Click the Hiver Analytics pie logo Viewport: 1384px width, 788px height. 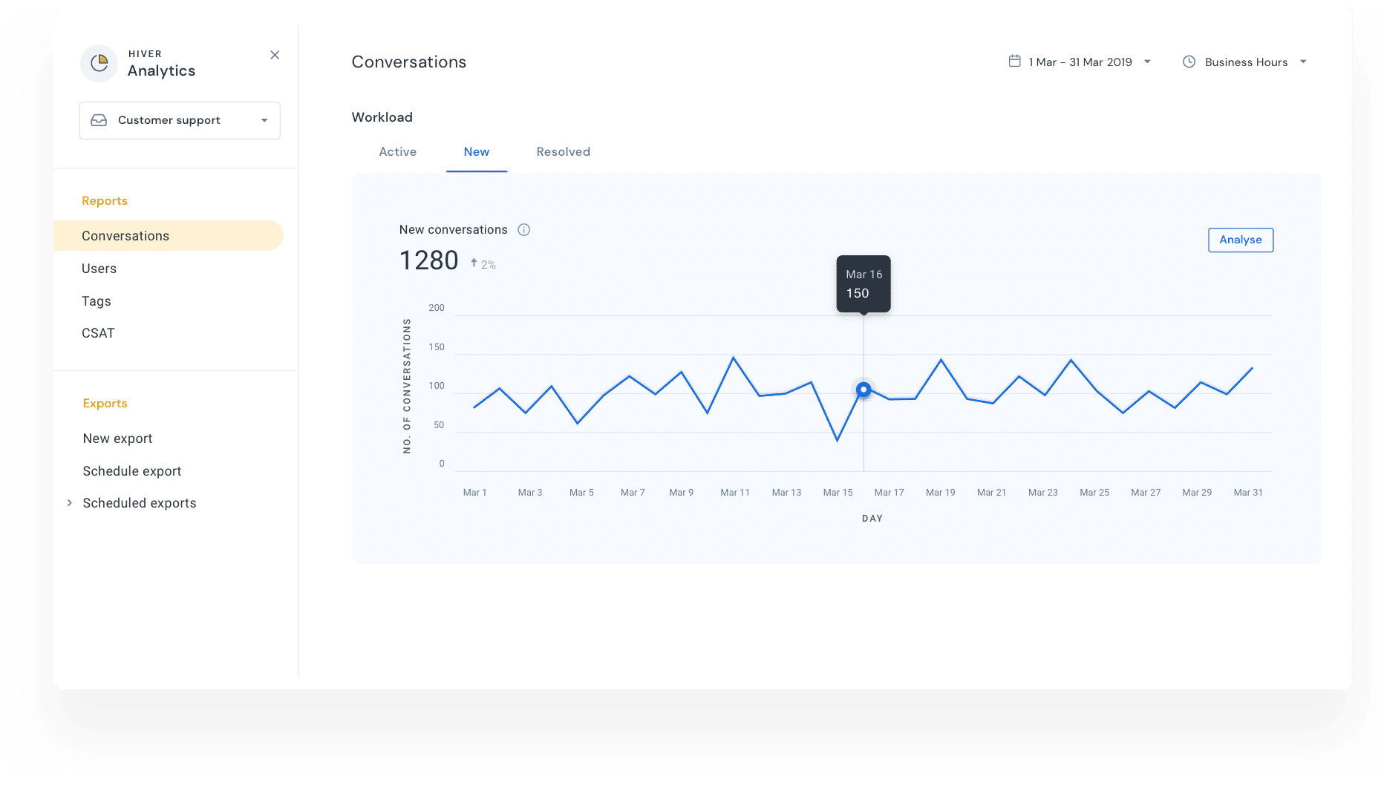99,64
